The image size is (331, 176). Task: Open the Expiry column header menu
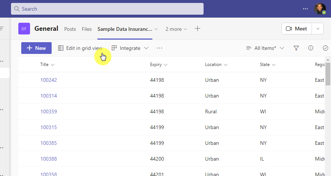[159, 65]
